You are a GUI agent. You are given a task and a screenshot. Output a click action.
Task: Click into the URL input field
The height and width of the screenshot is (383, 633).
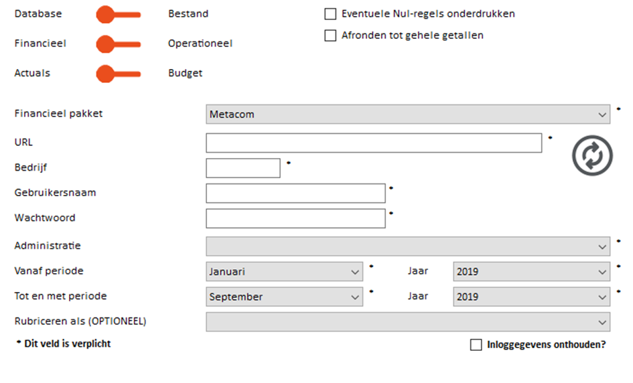(x=374, y=143)
